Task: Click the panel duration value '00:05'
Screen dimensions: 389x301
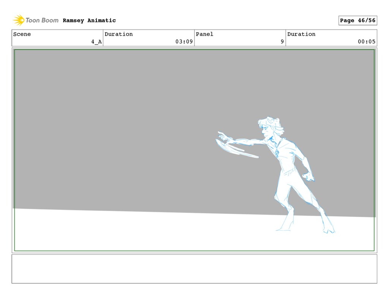Action: (x=367, y=42)
